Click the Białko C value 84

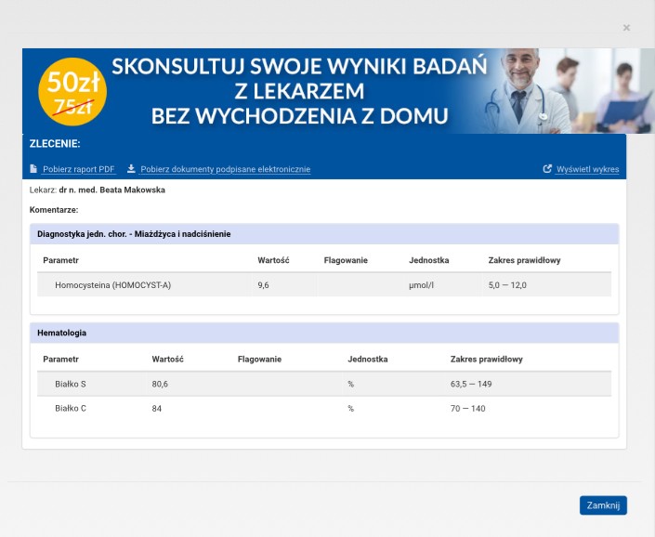click(x=157, y=409)
